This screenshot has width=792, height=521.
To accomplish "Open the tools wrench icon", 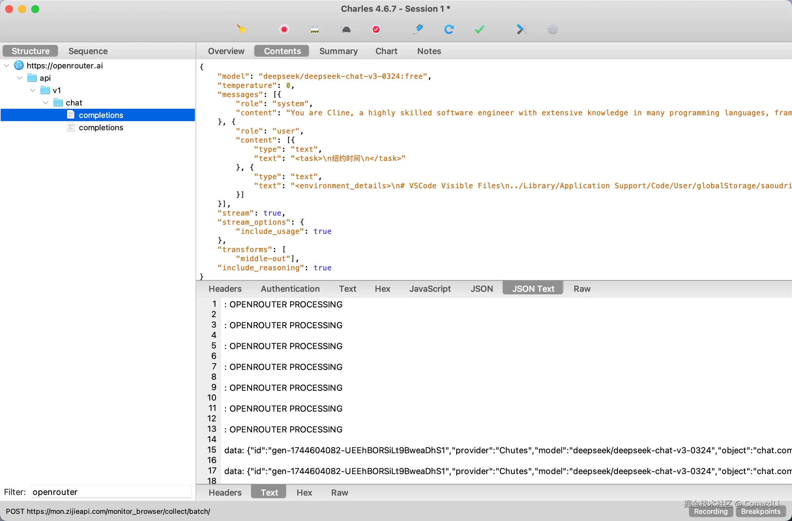I will 521,29.
